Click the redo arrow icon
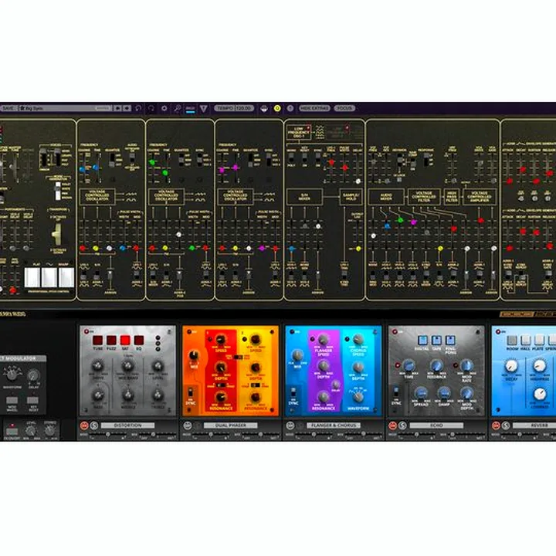Image resolution: width=556 pixels, height=556 pixels. (x=151, y=108)
